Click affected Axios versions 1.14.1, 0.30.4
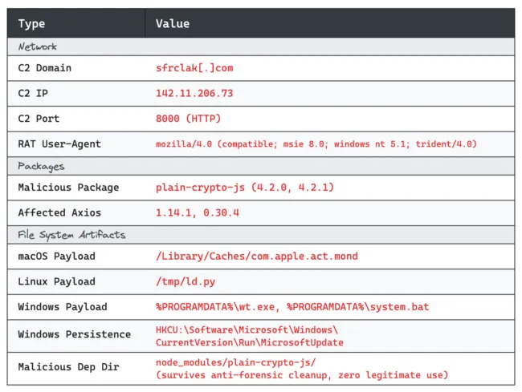This screenshot has width=522, height=392. point(198,212)
